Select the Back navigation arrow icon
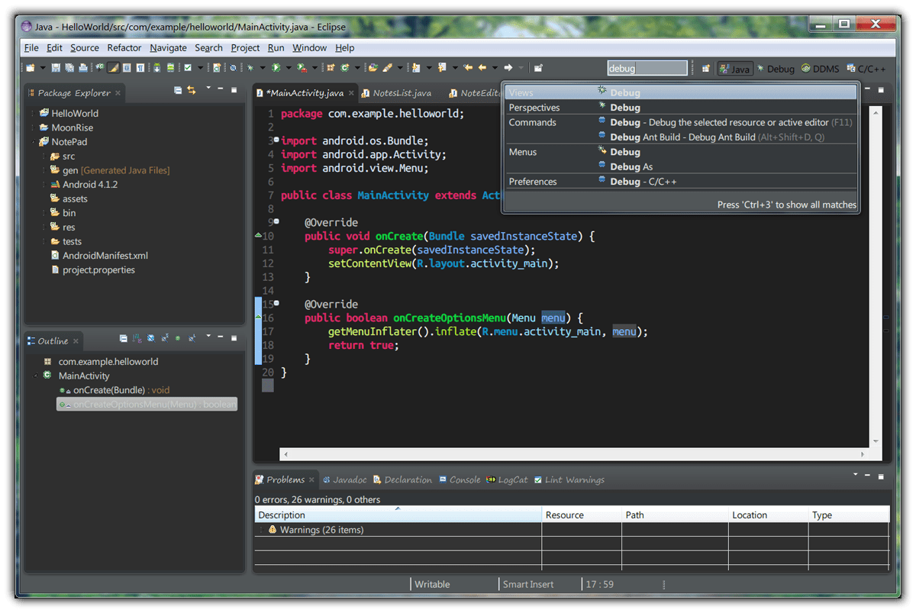The image size is (916, 613). [x=482, y=68]
